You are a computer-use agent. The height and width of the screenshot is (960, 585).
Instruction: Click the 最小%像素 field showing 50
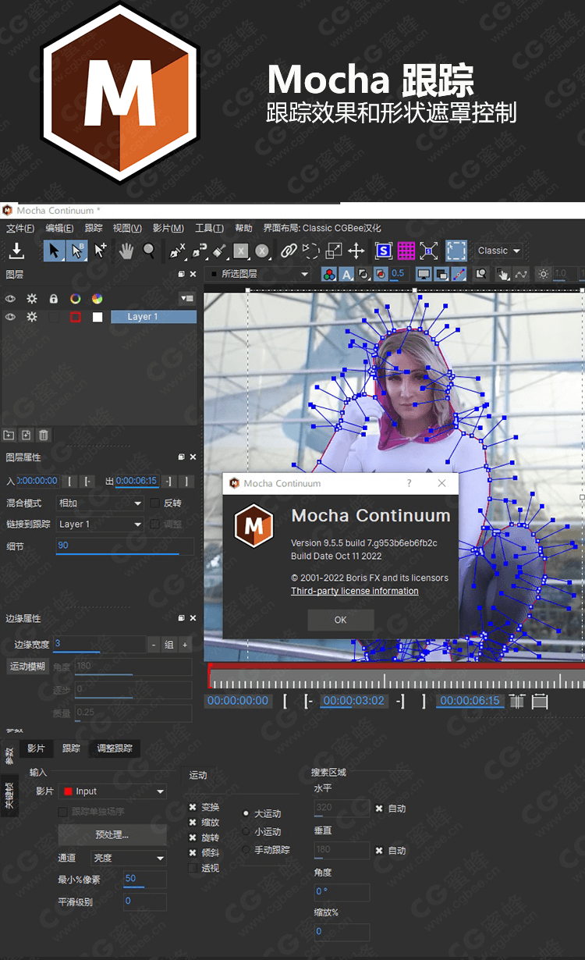click(x=145, y=879)
